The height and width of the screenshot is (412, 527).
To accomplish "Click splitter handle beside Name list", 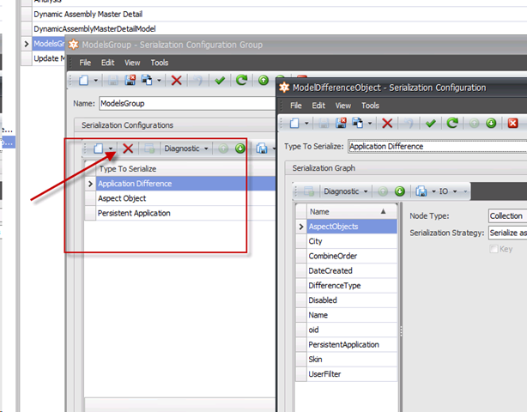I will click(x=401, y=331).
